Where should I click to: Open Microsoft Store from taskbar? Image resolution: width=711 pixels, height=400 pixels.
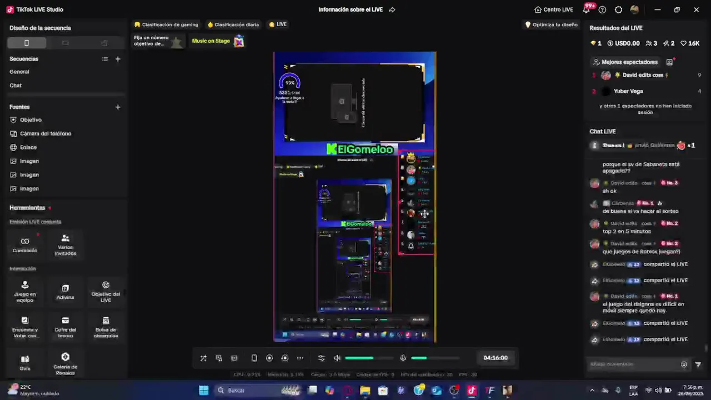(x=383, y=391)
